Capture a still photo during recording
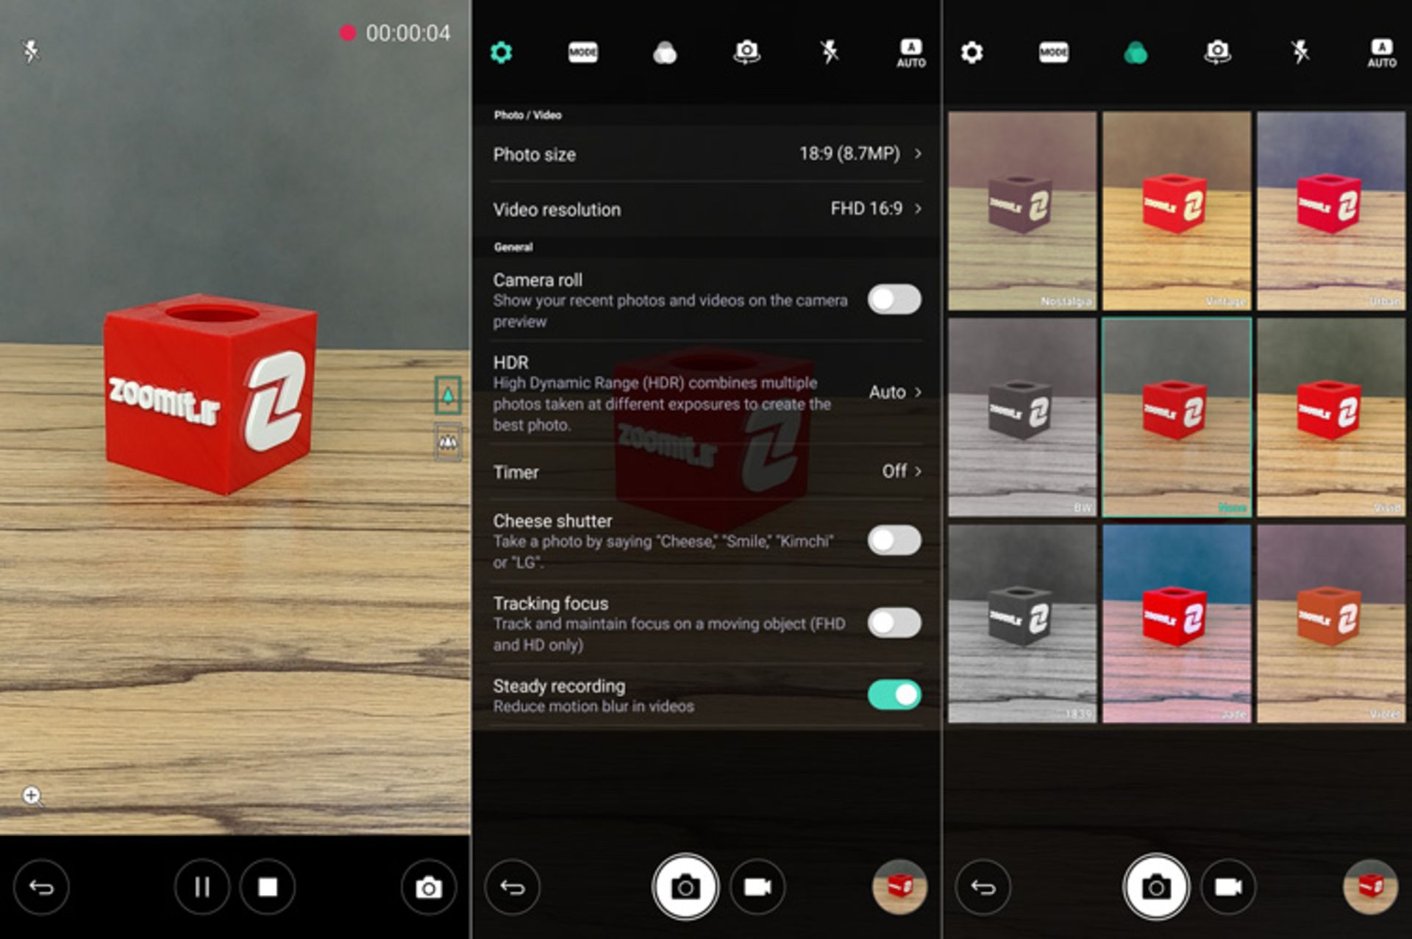This screenshot has width=1412, height=939. coord(429,888)
